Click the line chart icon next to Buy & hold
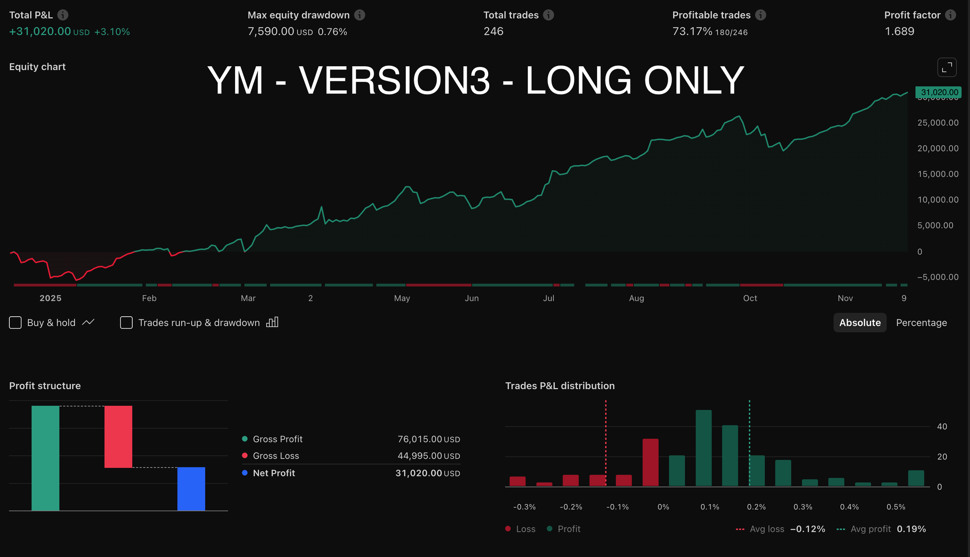Viewport: 970px width, 557px height. pos(88,322)
